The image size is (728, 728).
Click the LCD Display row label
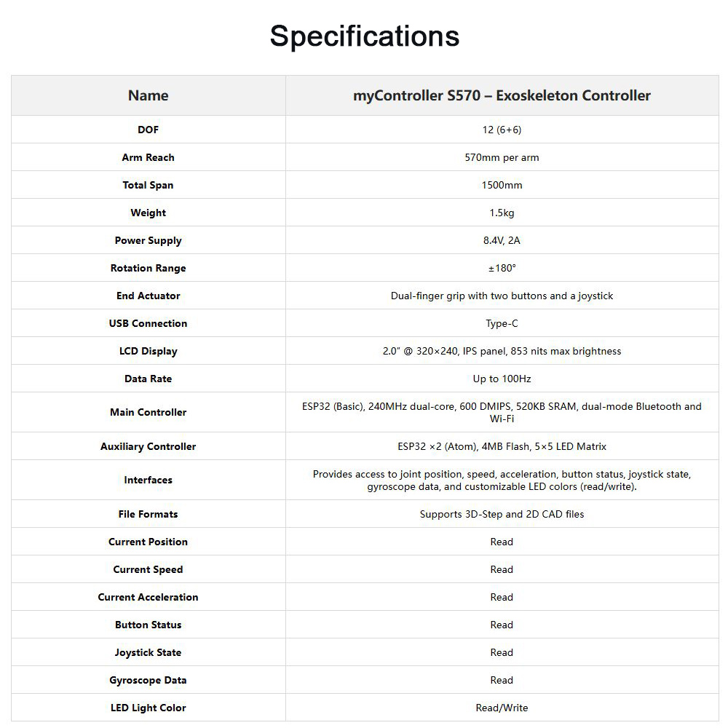click(x=148, y=351)
